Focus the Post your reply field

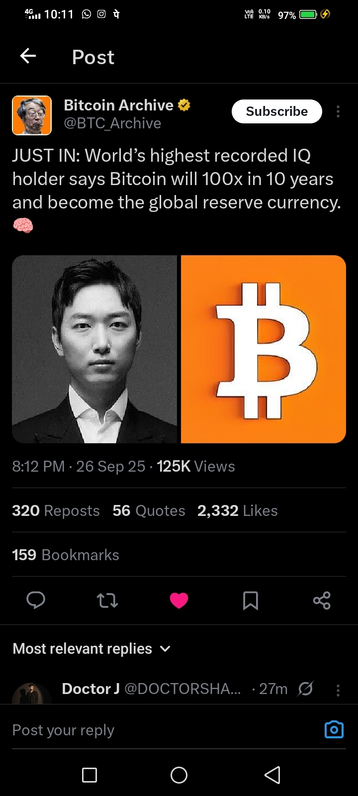tap(164, 730)
